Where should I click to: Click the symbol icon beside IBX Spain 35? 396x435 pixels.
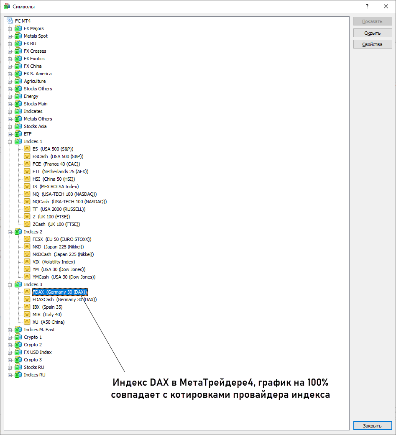click(27, 307)
